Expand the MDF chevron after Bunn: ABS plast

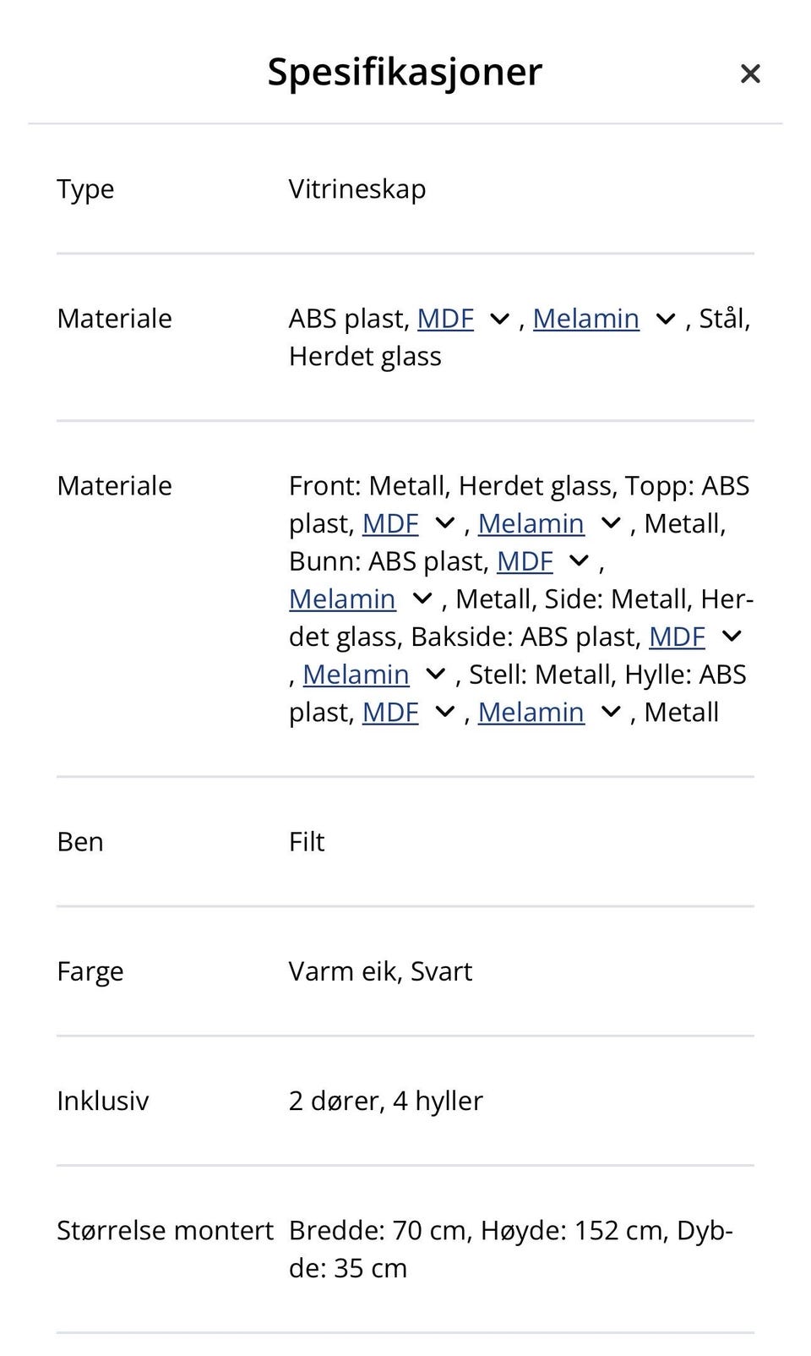point(580,560)
